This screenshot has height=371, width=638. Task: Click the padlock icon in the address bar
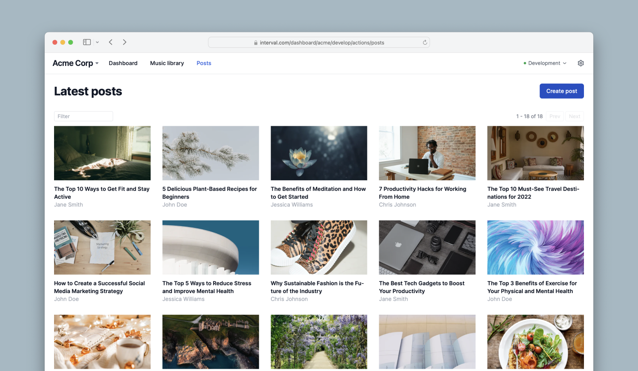click(x=256, y=42)
